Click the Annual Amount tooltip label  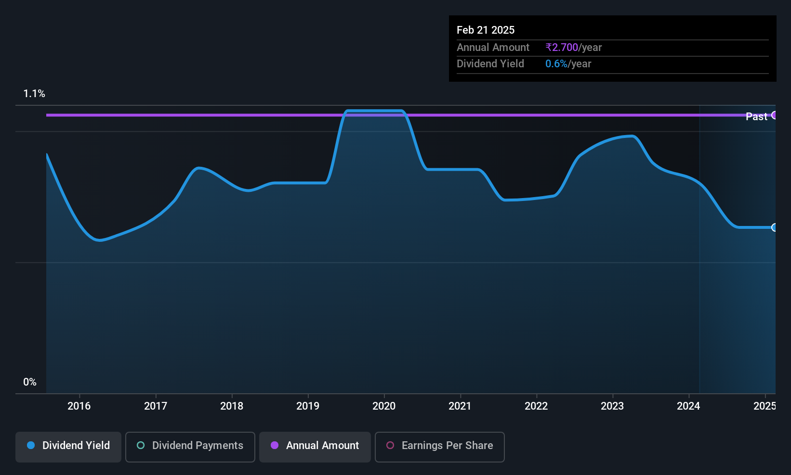tap(493, 47)
